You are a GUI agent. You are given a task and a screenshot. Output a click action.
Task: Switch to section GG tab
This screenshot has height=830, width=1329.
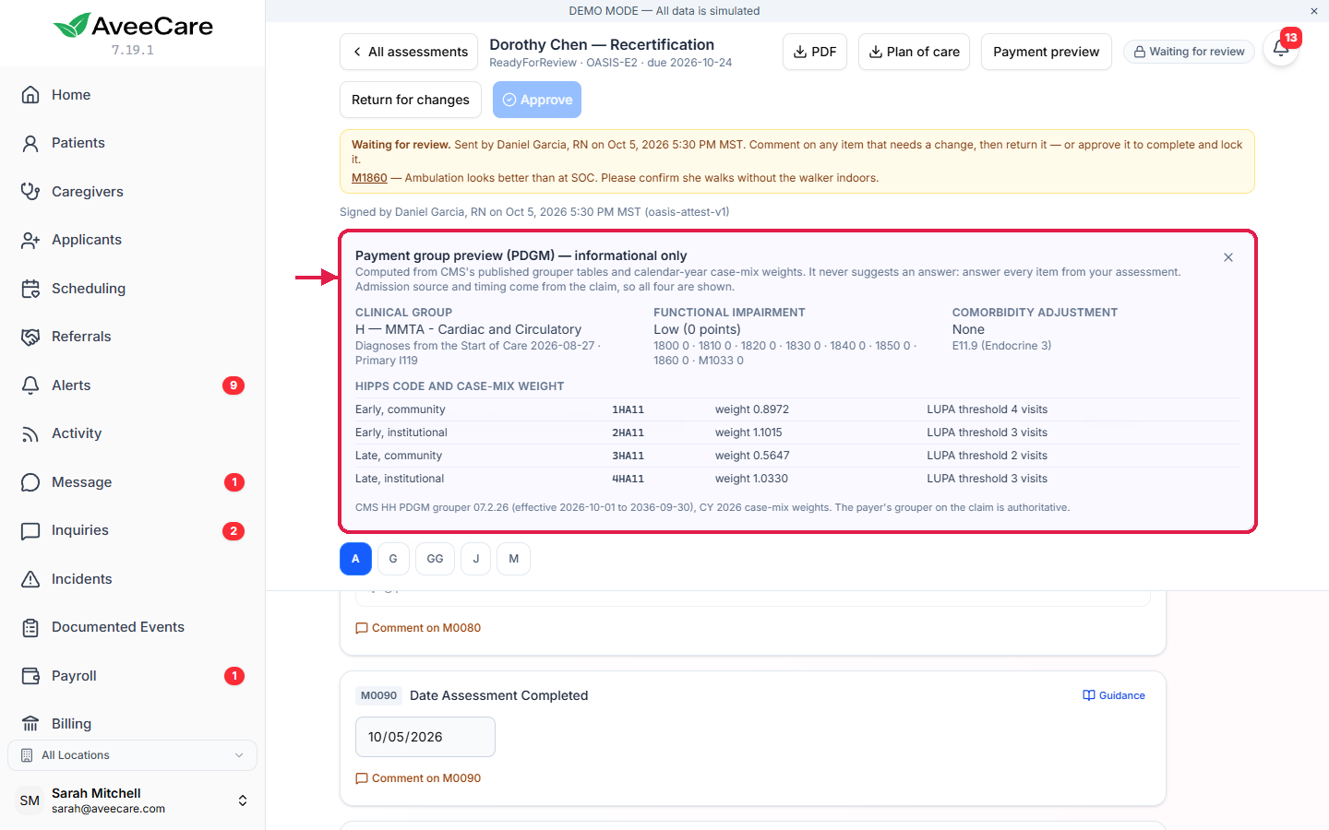[435, 559]
